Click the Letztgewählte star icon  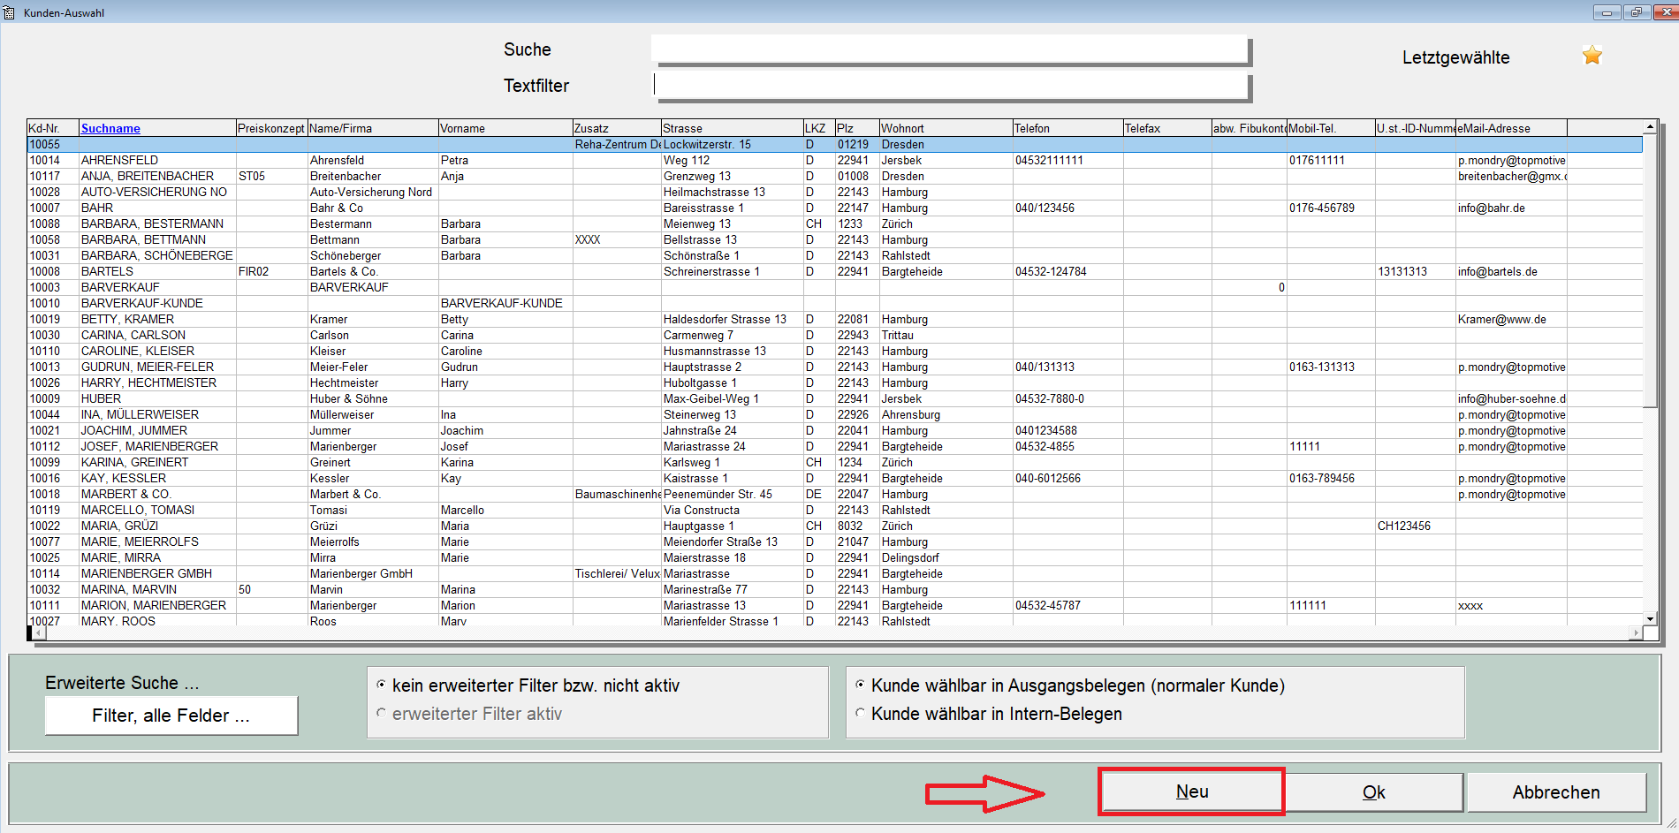tap(1592, 56)
